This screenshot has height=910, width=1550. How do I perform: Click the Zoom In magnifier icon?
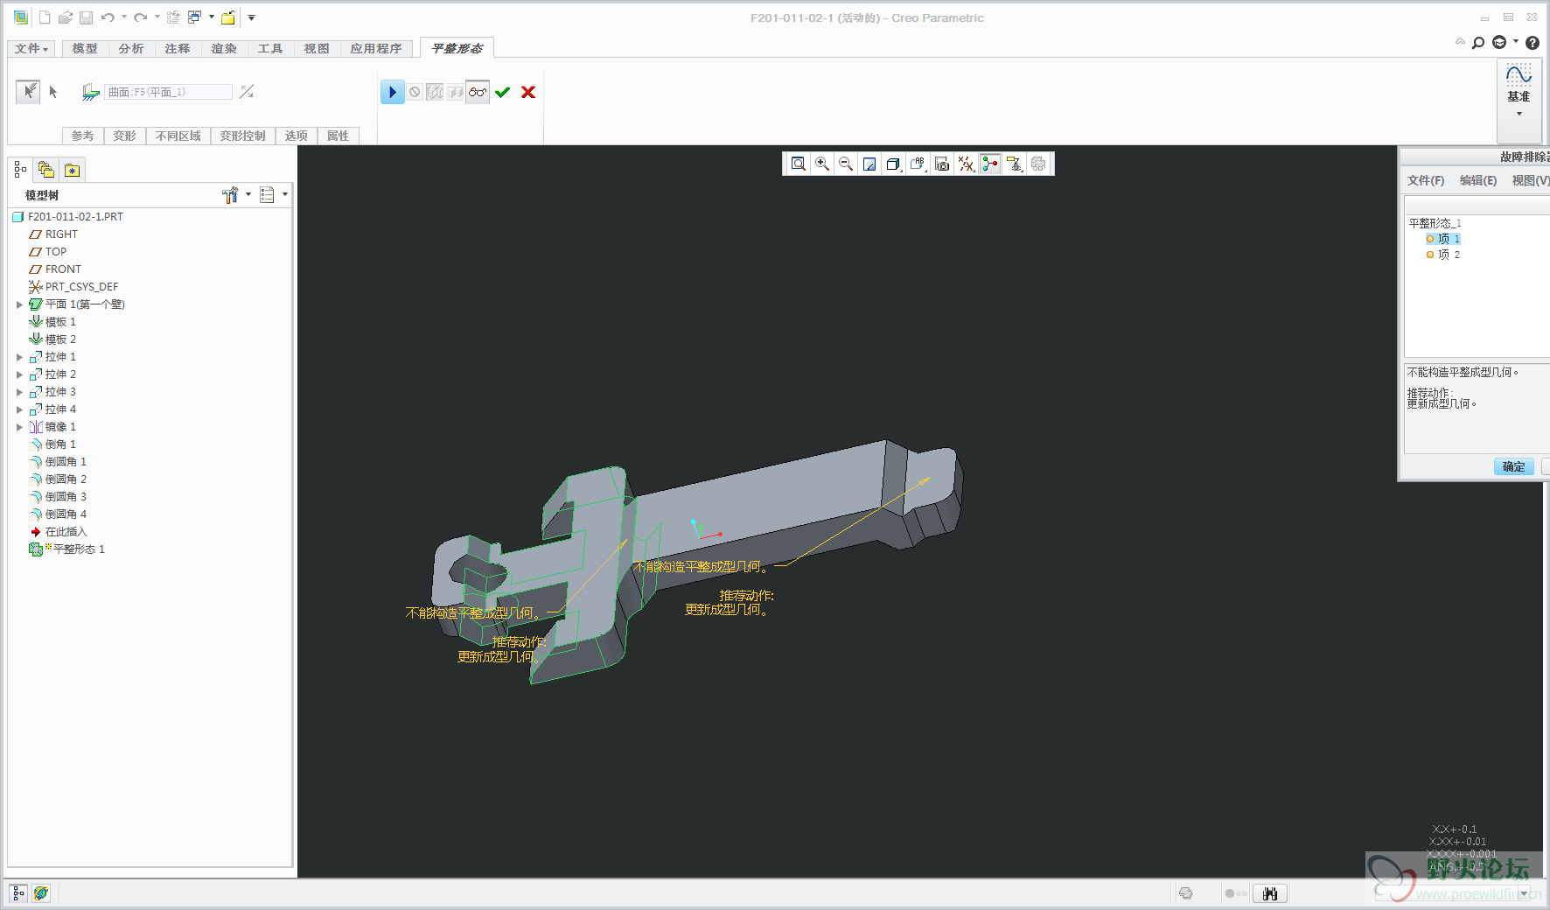pyautogui.click(x=822, y=164)
